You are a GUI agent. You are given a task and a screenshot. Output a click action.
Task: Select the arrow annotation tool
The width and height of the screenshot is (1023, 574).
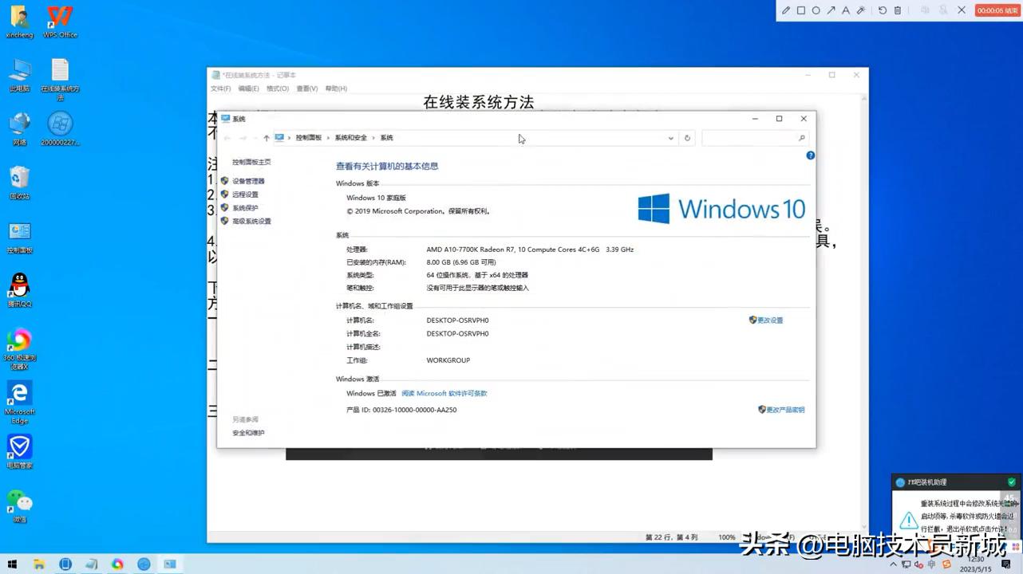tap(831, 10)
